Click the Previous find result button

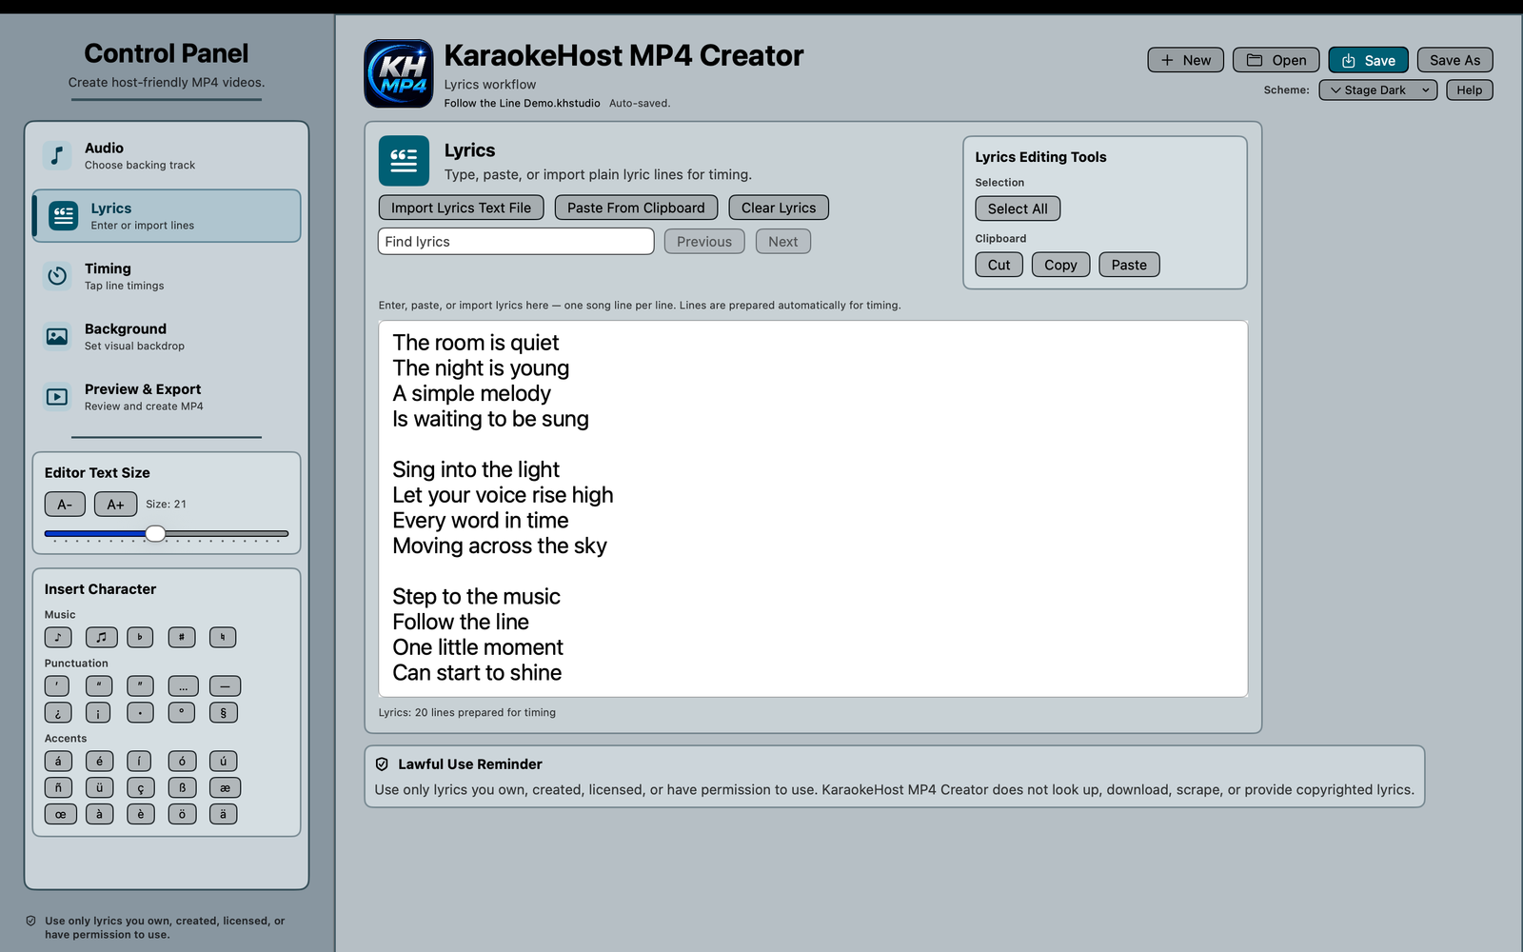point(704,242)
